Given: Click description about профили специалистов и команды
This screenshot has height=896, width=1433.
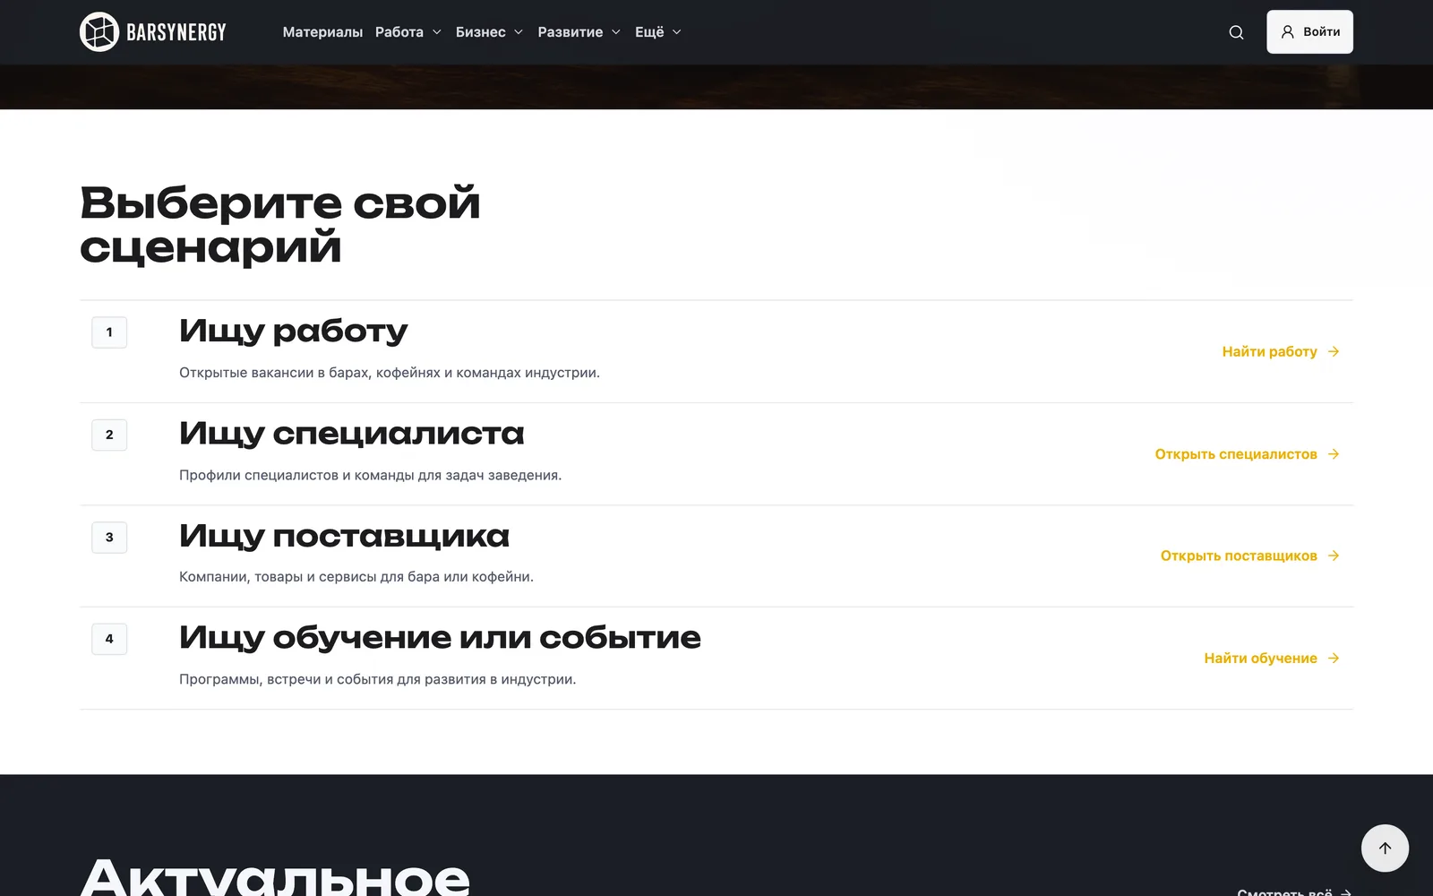Looking at the screenshot, I should point(370,475).
